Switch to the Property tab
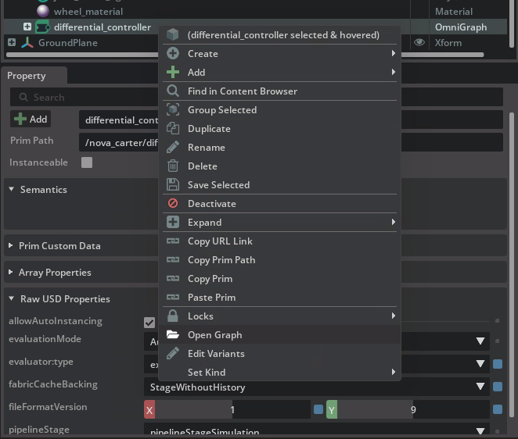Image resolution: width=518 pixels, height=439 pixels. [x=27, y=76]
